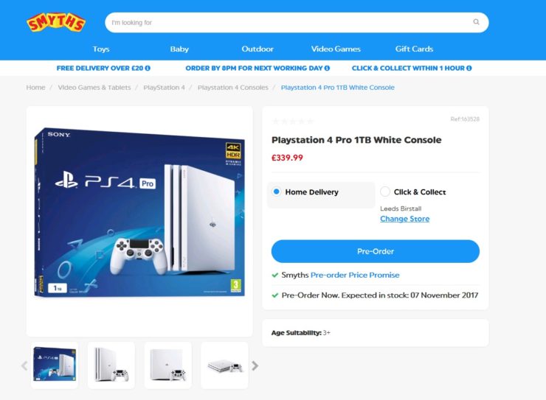Click the Change Store link

point(404,219)
